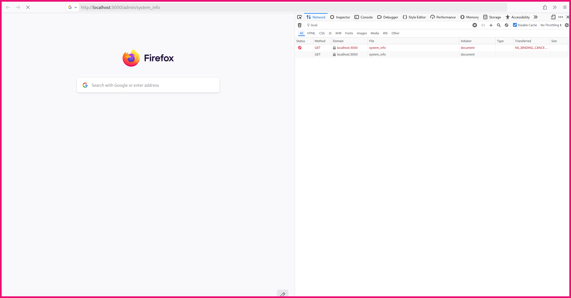The image size is (571, 298).
Task: Filter requests by Images
Action: [362, 33]
